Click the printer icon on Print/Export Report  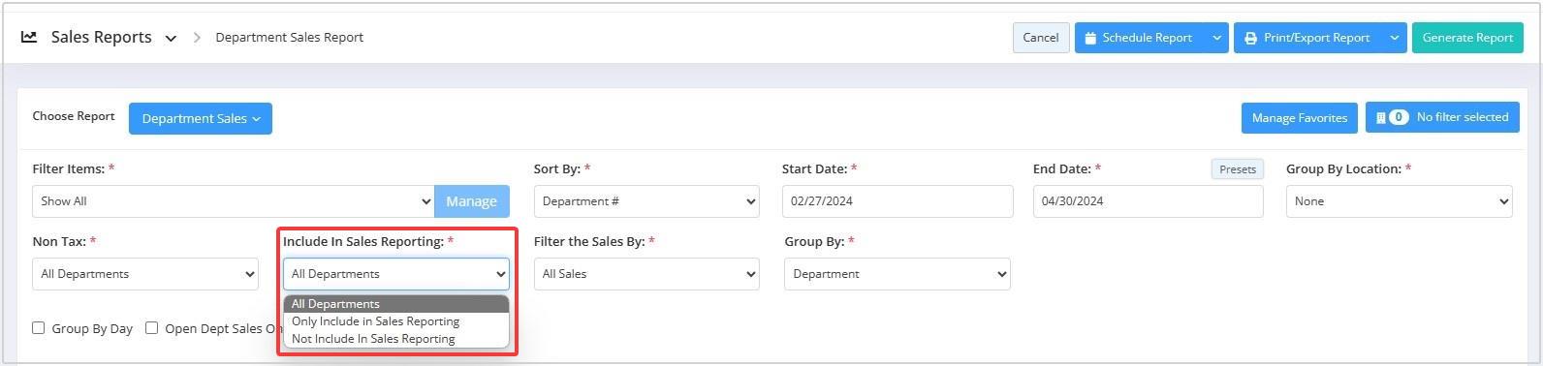point(1251,38)
